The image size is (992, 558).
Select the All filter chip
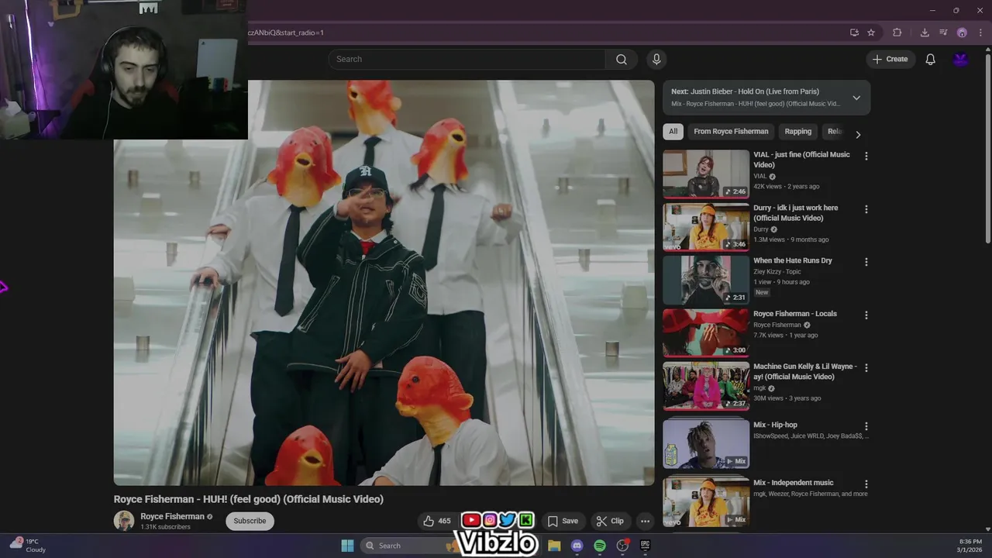pos(673,132)
